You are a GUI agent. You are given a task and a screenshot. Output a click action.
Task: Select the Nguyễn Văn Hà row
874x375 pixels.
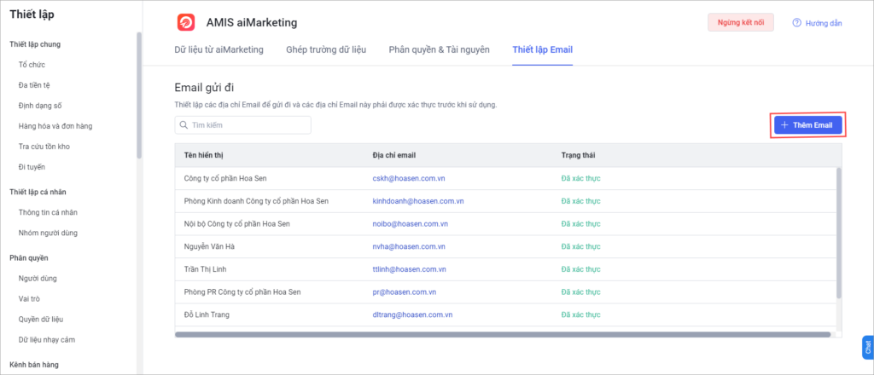[505, 246]
